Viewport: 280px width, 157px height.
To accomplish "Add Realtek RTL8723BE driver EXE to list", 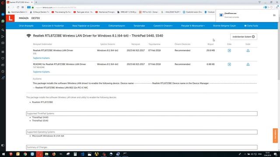I will tap(229, 51).
